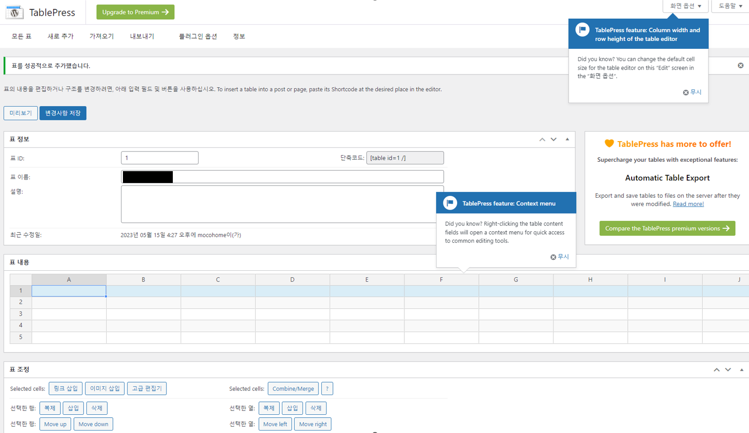This screenshot has height=433, width=749.
Task: Select column B header
Action: (144, 280)
